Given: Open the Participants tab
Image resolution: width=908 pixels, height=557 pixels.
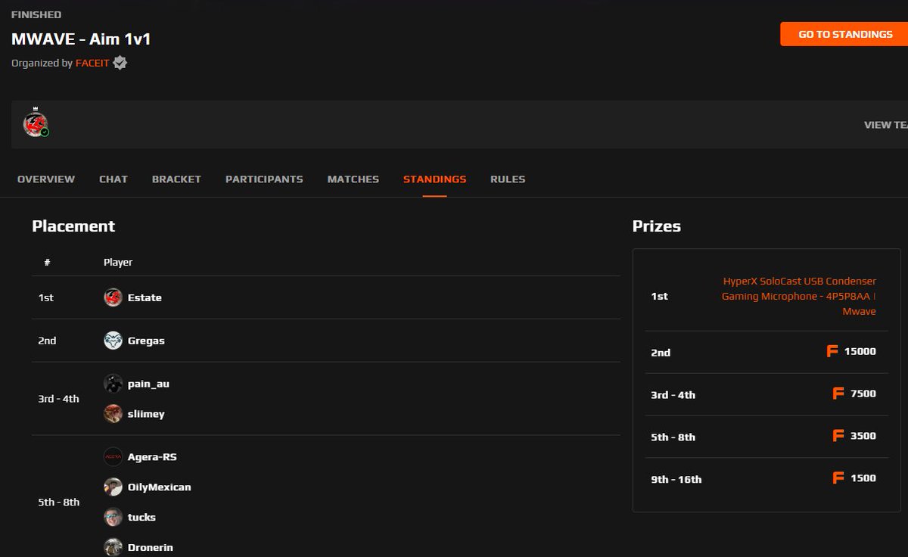Looking at the screenshot, I should 264,179.
